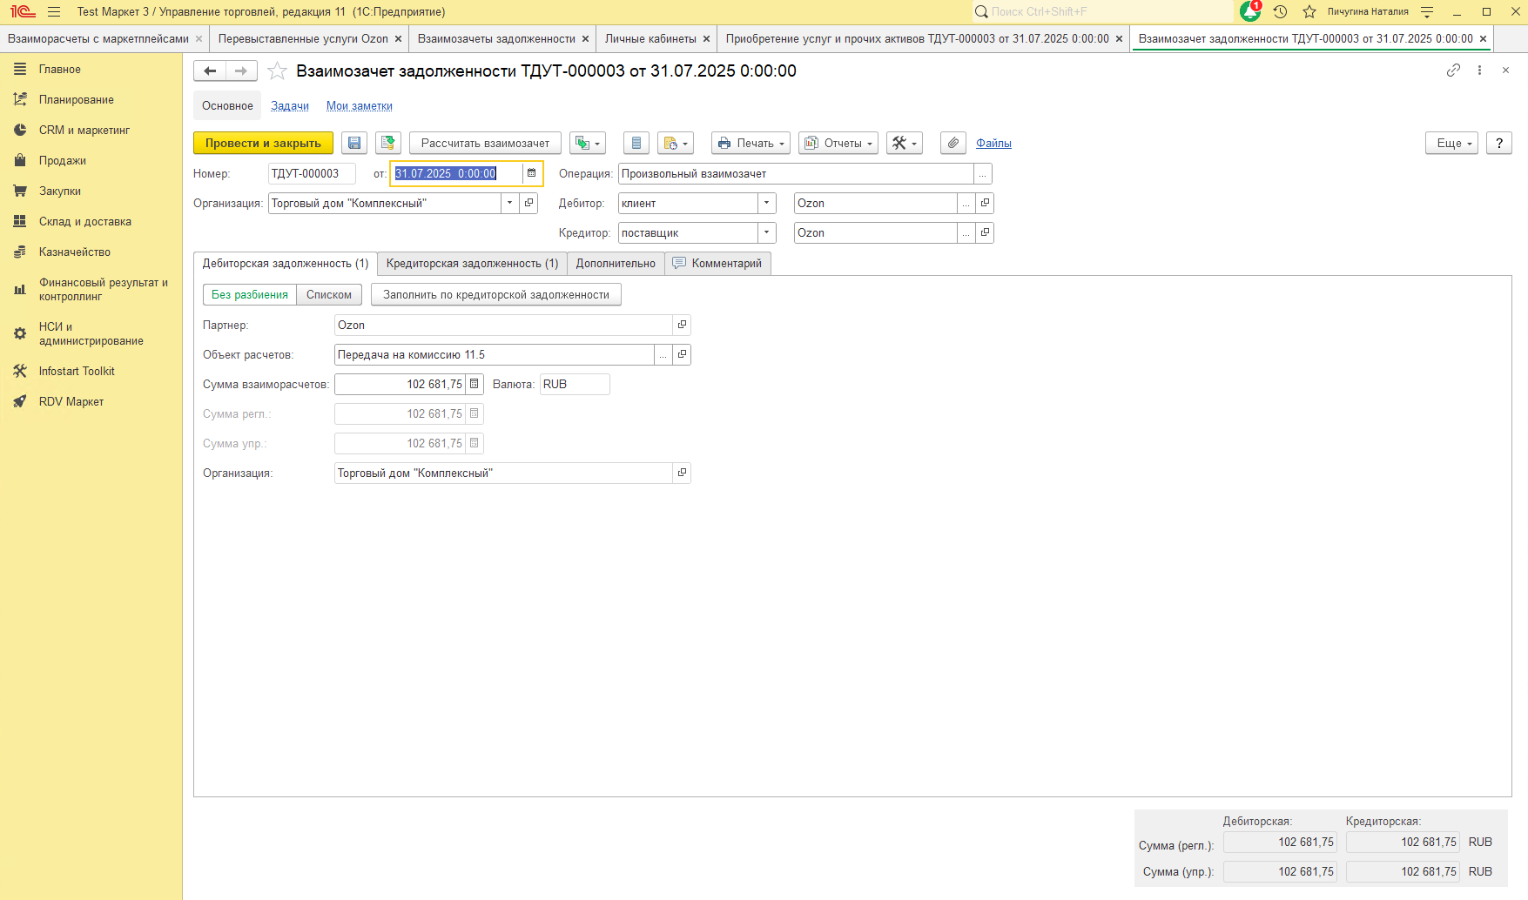Click the Объект расчетов input field
Image resolution: width=1528 pixels, height=900 pixels.
[493, 354]
